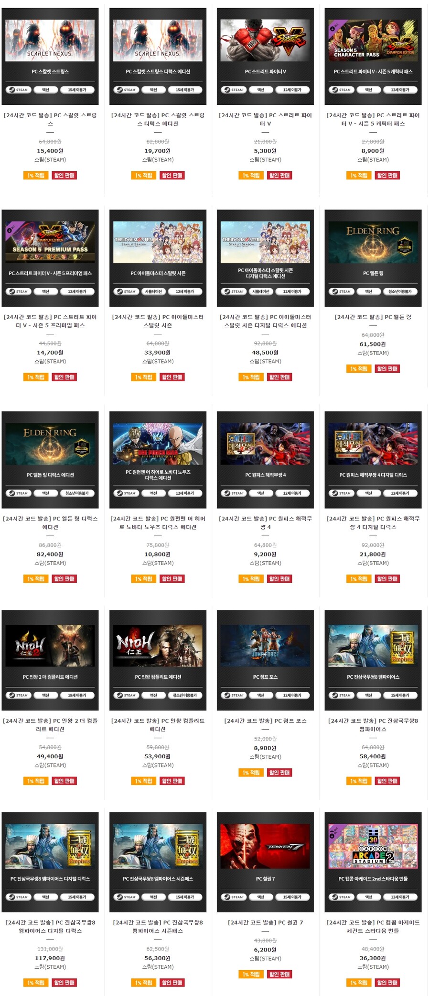
Task: Click 1% 적립 tag under Elden Ring
Action: pyautogui.click(x=359, y=369)
